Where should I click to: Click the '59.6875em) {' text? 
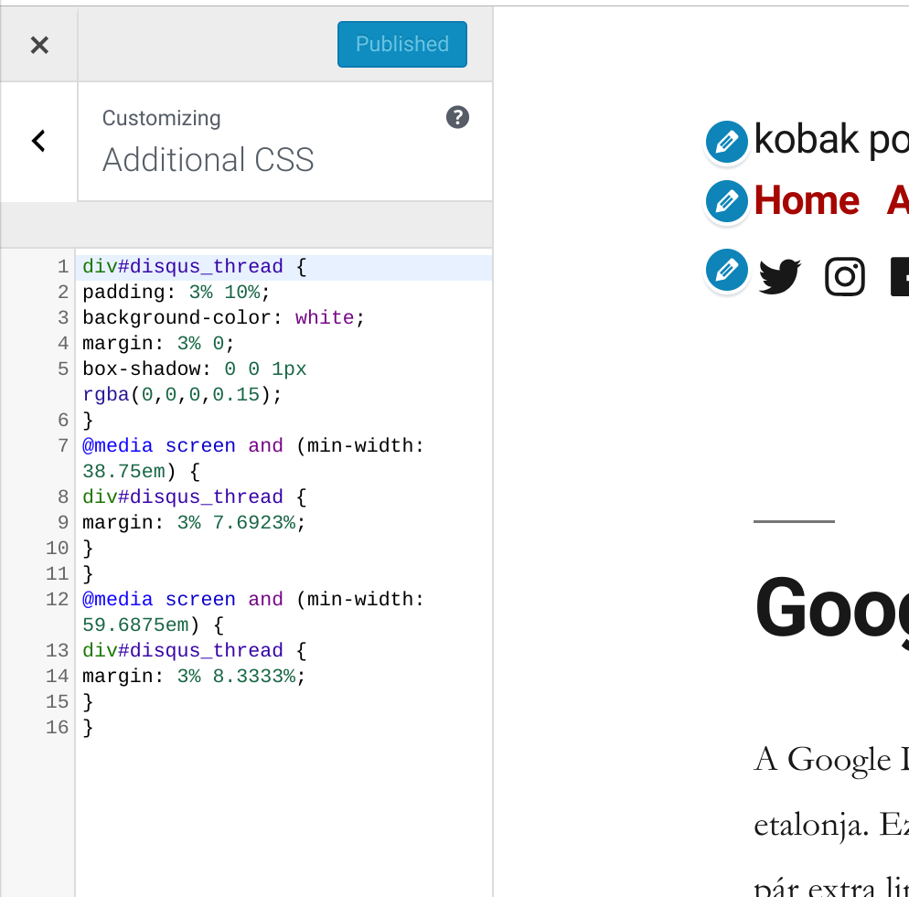[153, 625]
